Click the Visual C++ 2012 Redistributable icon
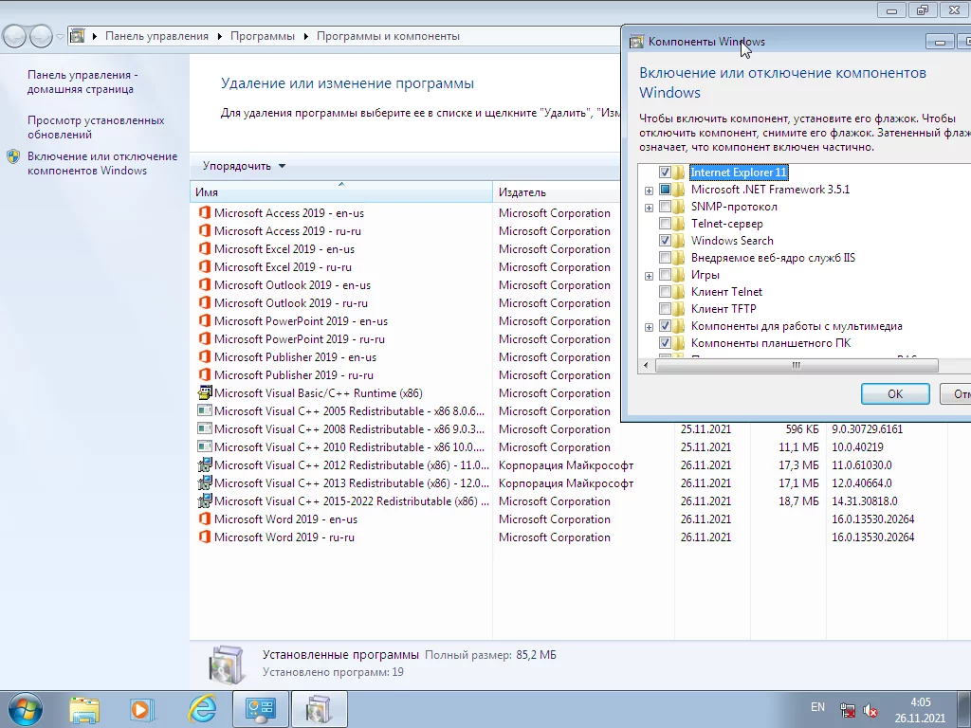Image resolution: width=971 pixels, height=728 pixels. coord(205,464)
